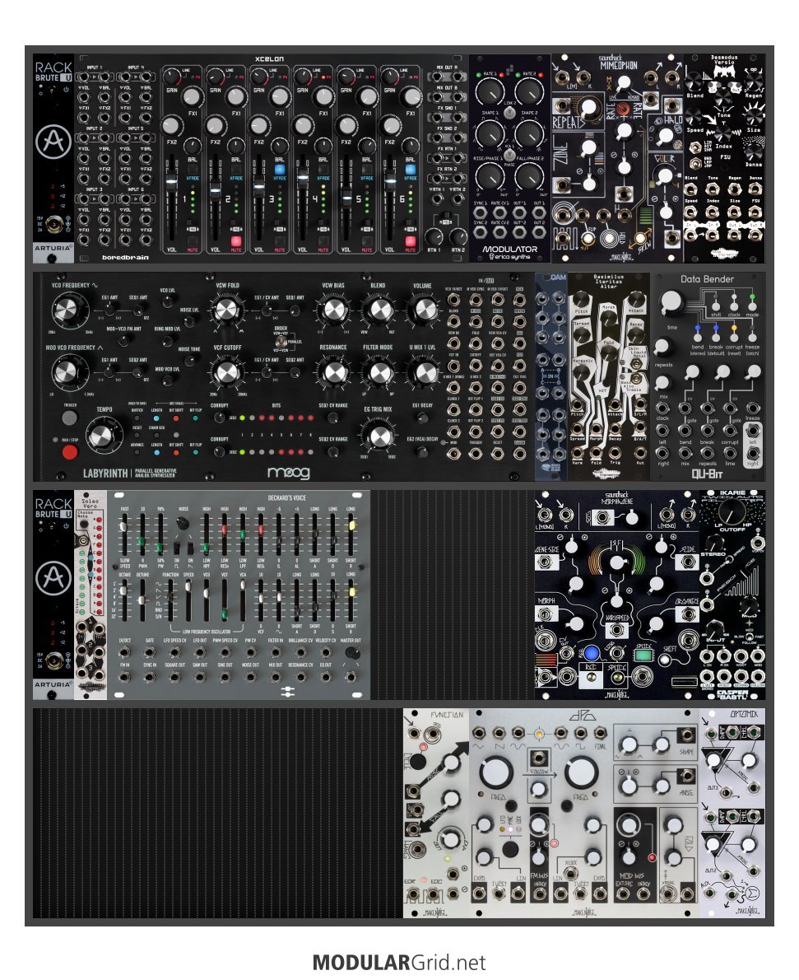Viewport: 799px width, 980px height.
Task: Click the Soleo Vero Choose Note button
Action: 84,524
